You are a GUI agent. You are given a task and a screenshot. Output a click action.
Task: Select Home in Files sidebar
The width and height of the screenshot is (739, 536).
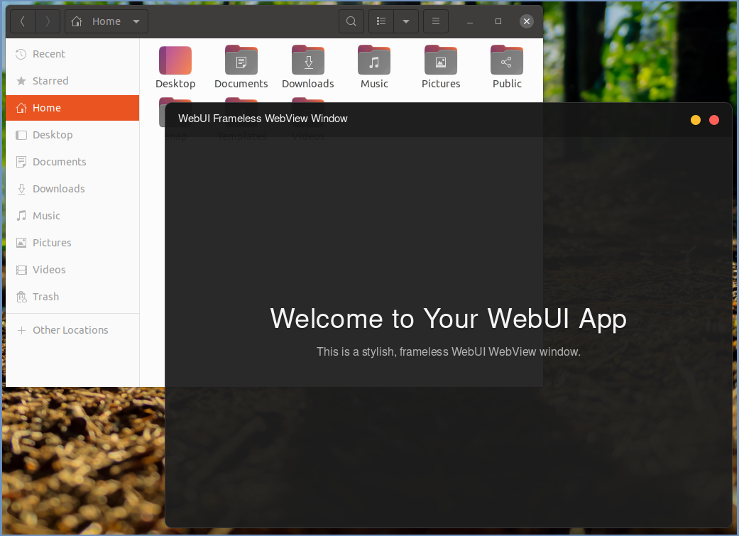click(x=72, y=108)
